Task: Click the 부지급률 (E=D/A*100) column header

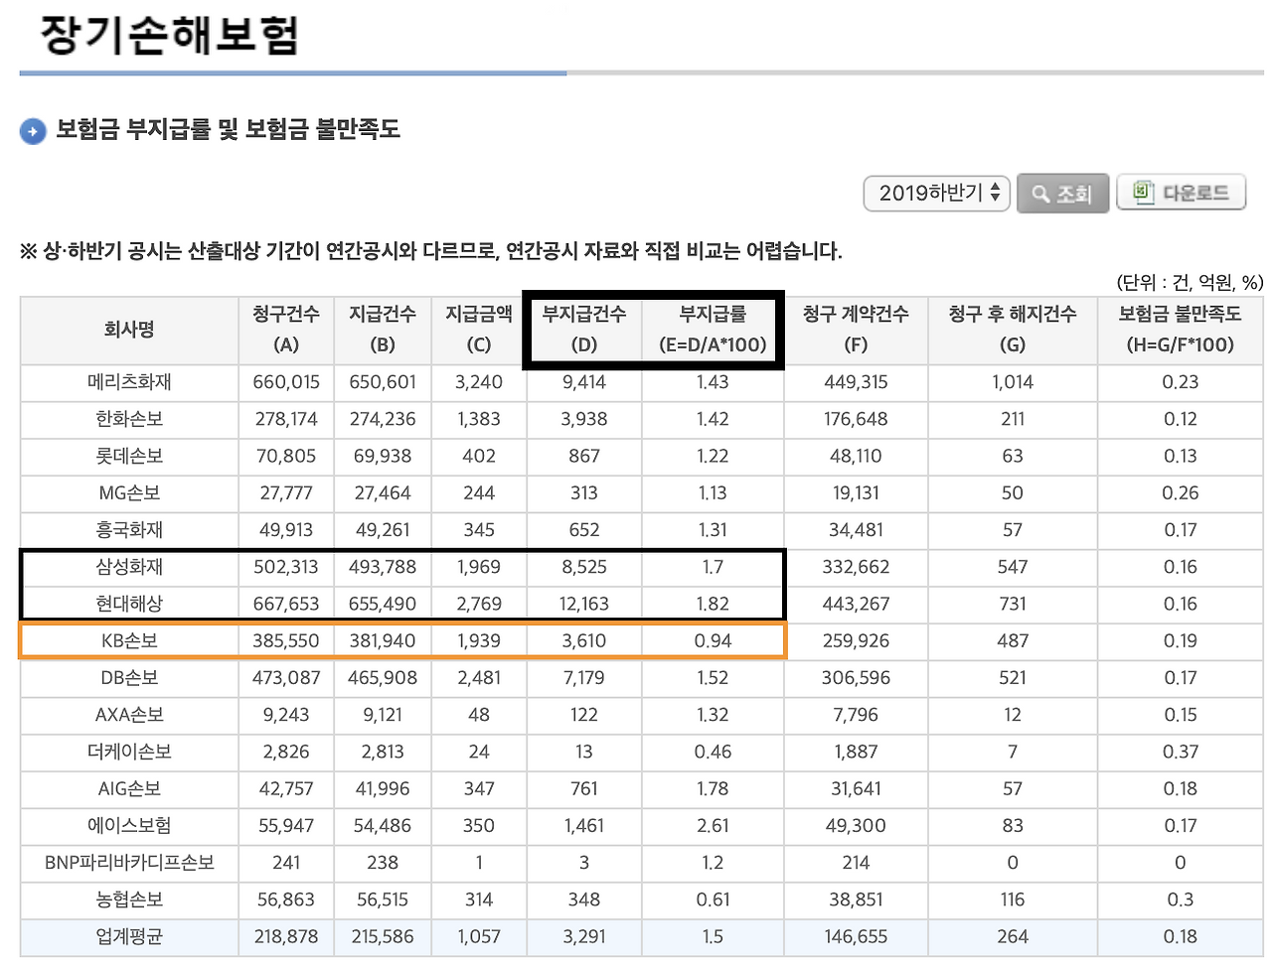Action: point(713,330)
